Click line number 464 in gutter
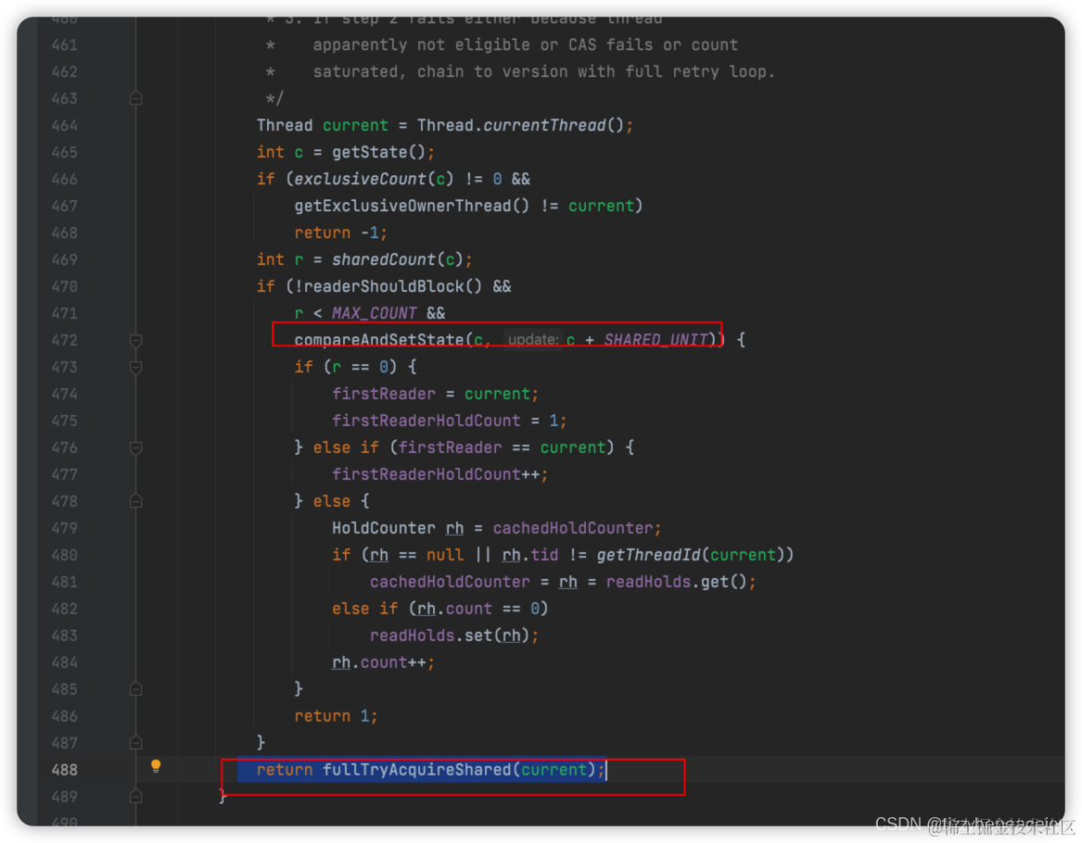 [64, 125]
